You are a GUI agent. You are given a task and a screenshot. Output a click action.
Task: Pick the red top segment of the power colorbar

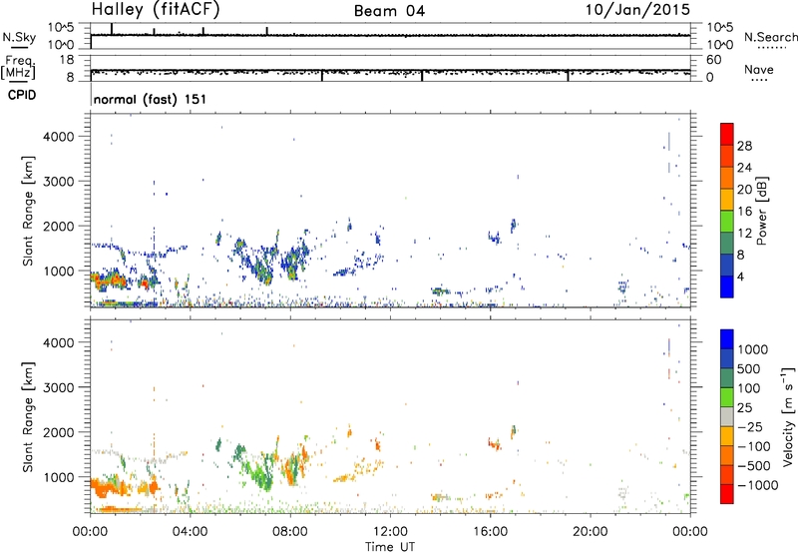(727, 134)
